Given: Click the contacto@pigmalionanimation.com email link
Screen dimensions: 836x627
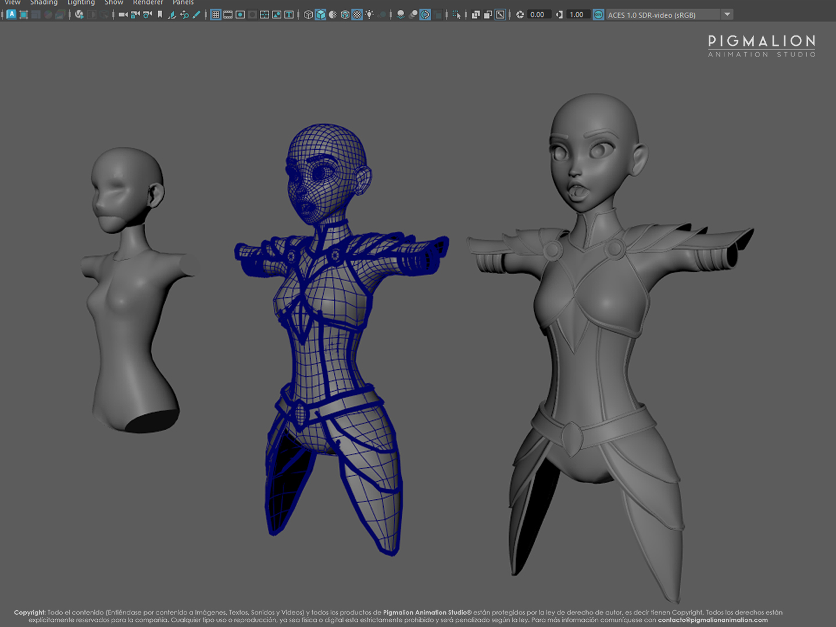Looking at the screenshot, I should pos(713,619).
